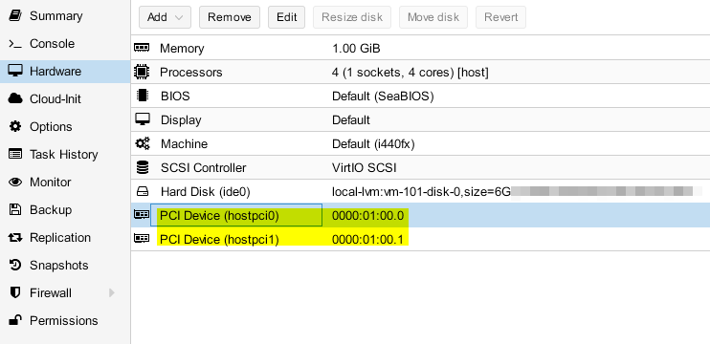Click the Cloud-Init cloud icon

point(15,99)
